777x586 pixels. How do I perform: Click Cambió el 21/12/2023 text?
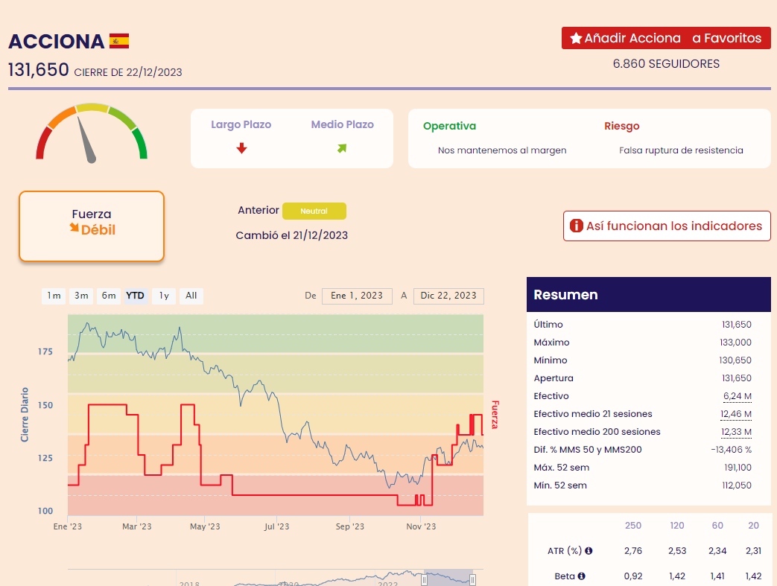coord(291,235)
